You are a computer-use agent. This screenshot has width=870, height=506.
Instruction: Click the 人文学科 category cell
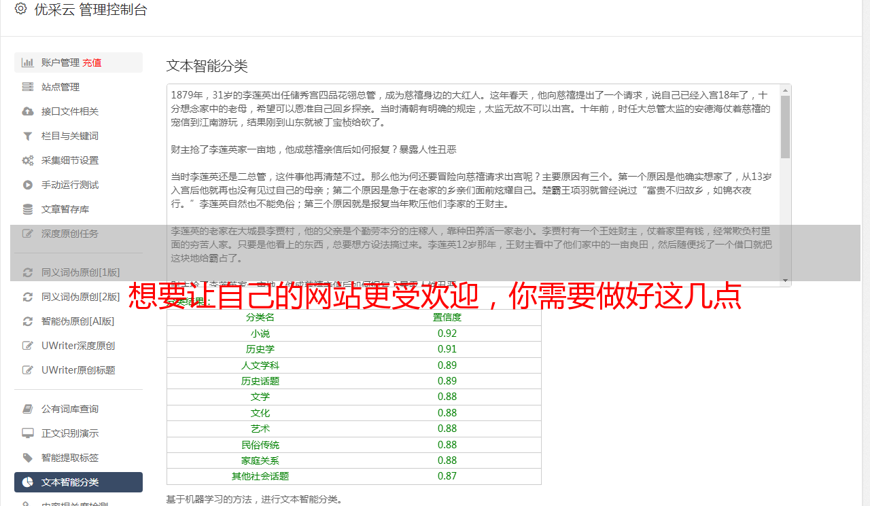(260, 365)
